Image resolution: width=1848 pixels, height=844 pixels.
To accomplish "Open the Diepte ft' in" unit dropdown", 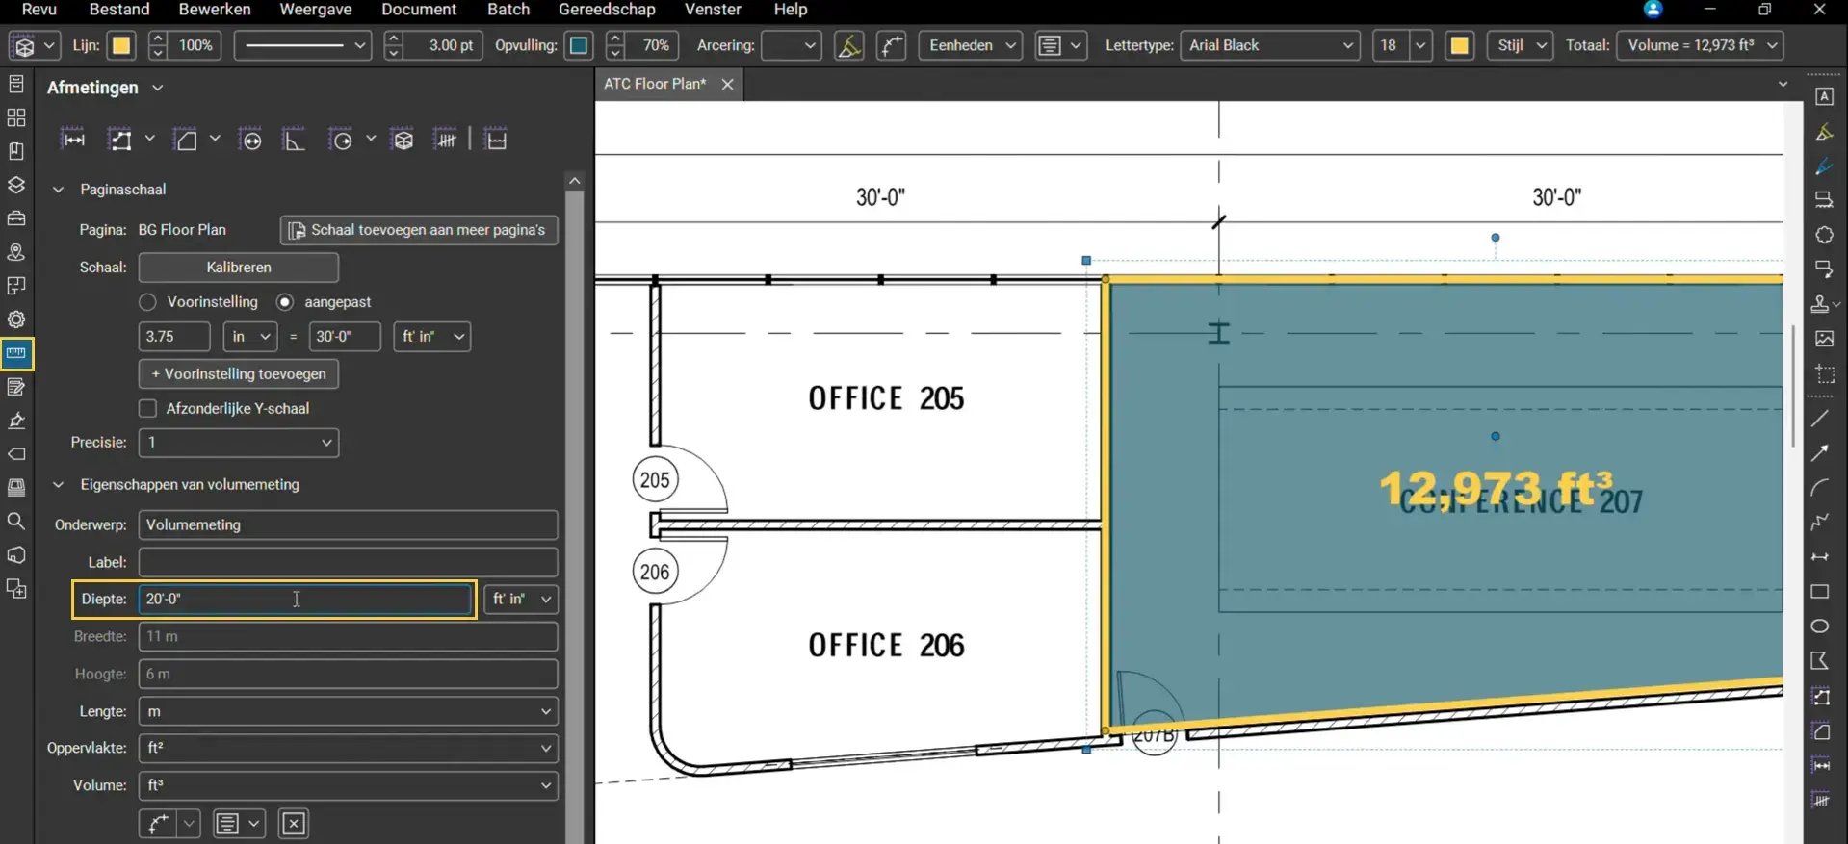I will pos(521,599).
